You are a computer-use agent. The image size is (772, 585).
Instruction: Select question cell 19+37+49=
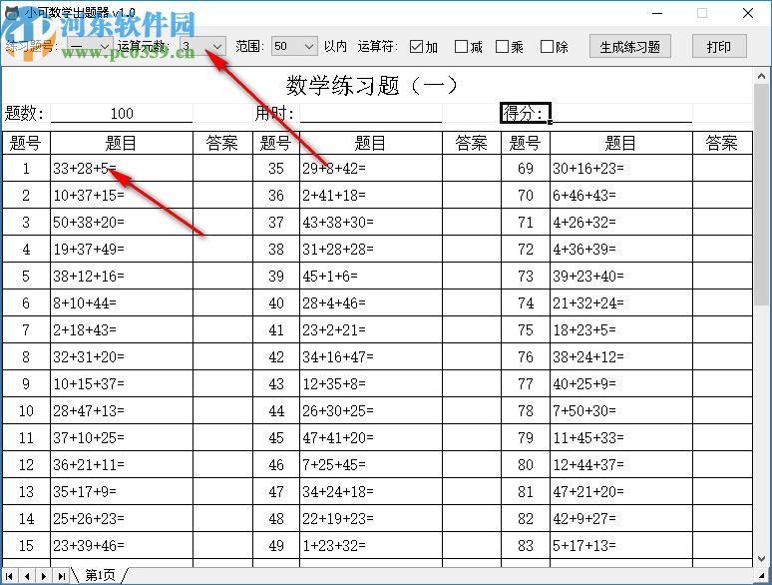click(122, 249)
